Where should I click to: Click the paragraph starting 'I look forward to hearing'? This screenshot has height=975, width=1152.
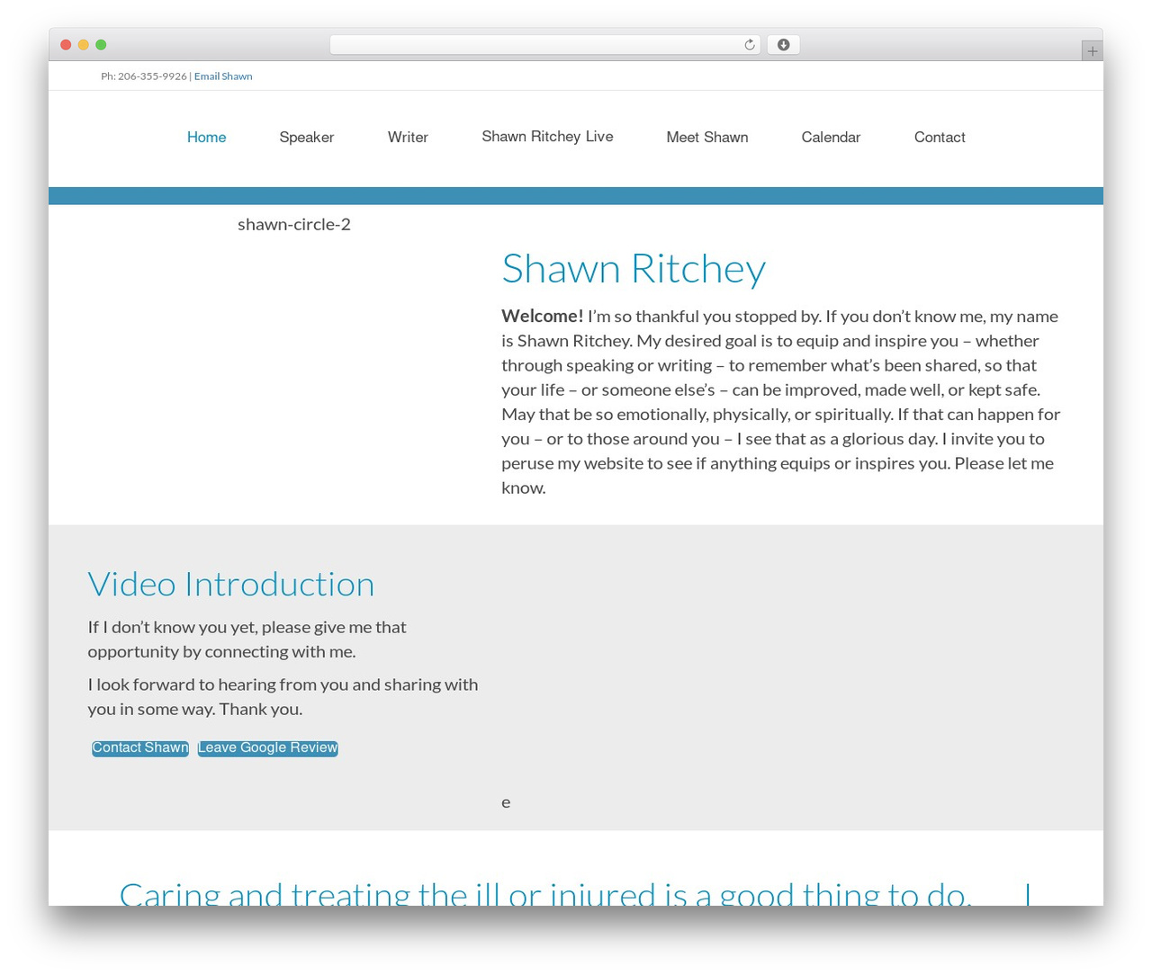click(x=283, y=696)
